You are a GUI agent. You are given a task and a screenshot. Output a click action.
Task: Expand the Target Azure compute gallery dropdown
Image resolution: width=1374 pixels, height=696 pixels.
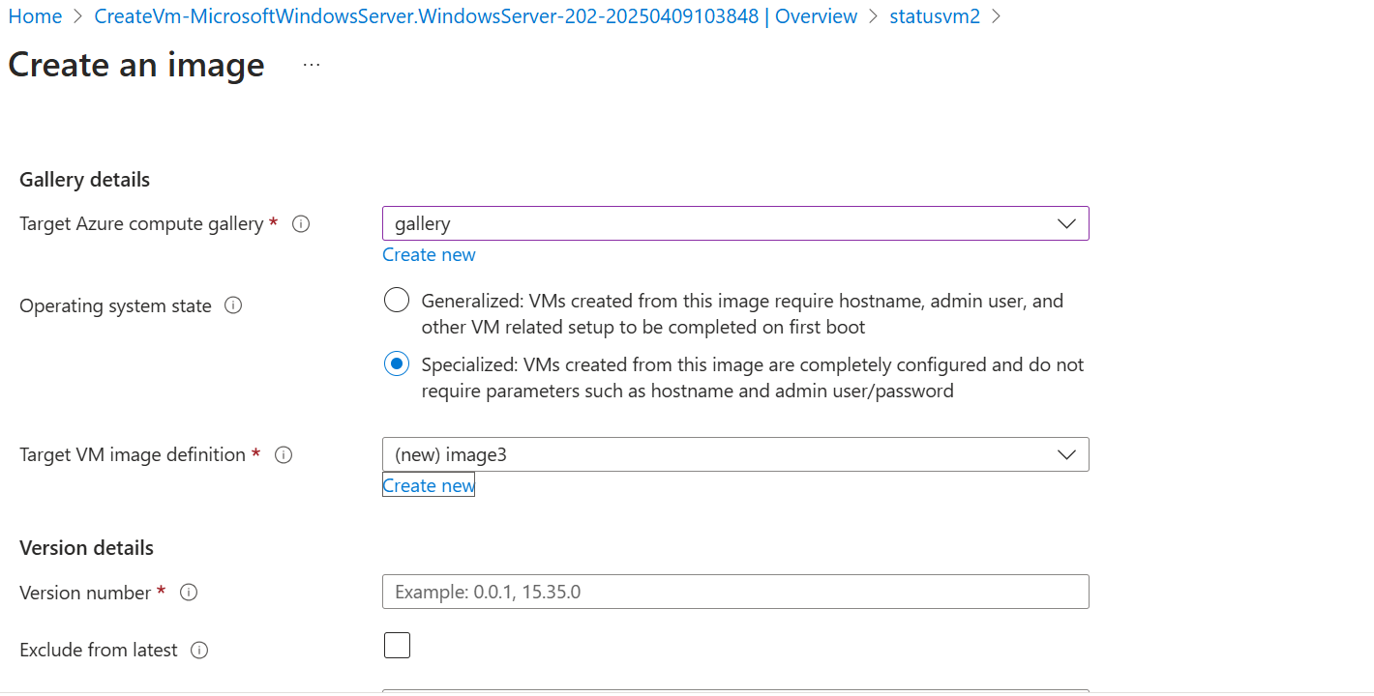[x=735, y=223]
